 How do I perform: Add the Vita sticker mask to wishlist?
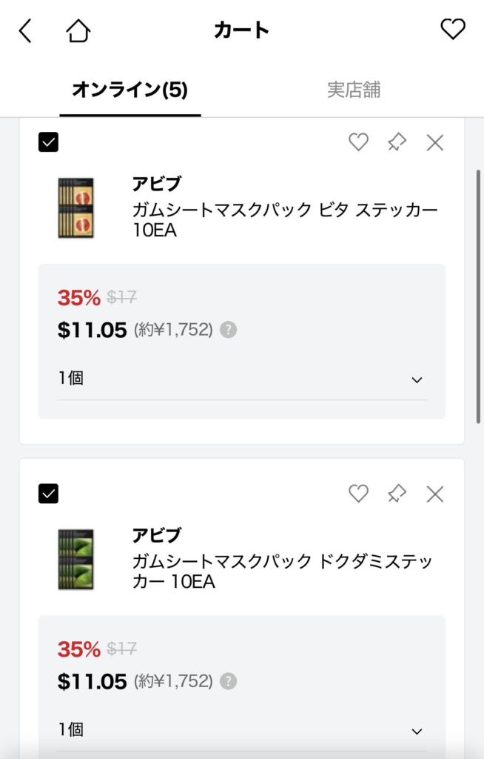[x=358, y=142]
